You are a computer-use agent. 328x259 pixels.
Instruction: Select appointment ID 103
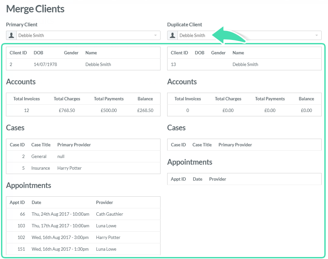pyautogui.click(x=21, y=226)
